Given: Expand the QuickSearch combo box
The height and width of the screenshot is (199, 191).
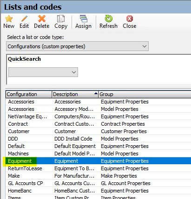Looking at the screenshot, I should (43, 72).
